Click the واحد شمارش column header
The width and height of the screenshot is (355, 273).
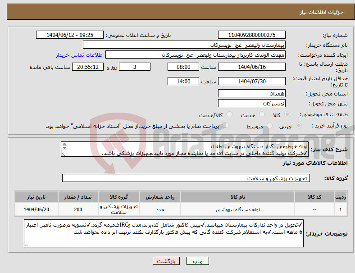tap(160, 197)
